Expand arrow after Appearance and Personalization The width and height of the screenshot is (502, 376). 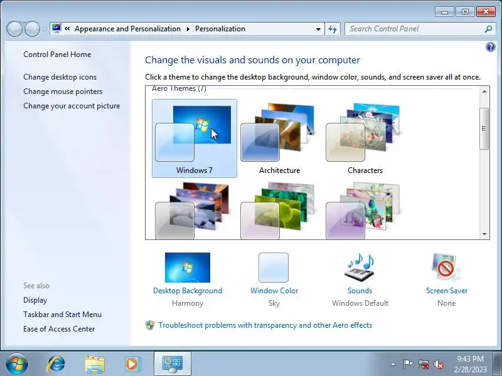coord(188,29)
